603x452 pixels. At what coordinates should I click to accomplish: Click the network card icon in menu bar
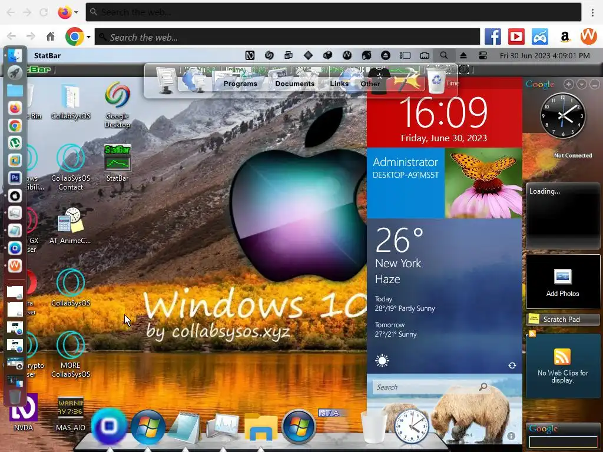[425, 56]
